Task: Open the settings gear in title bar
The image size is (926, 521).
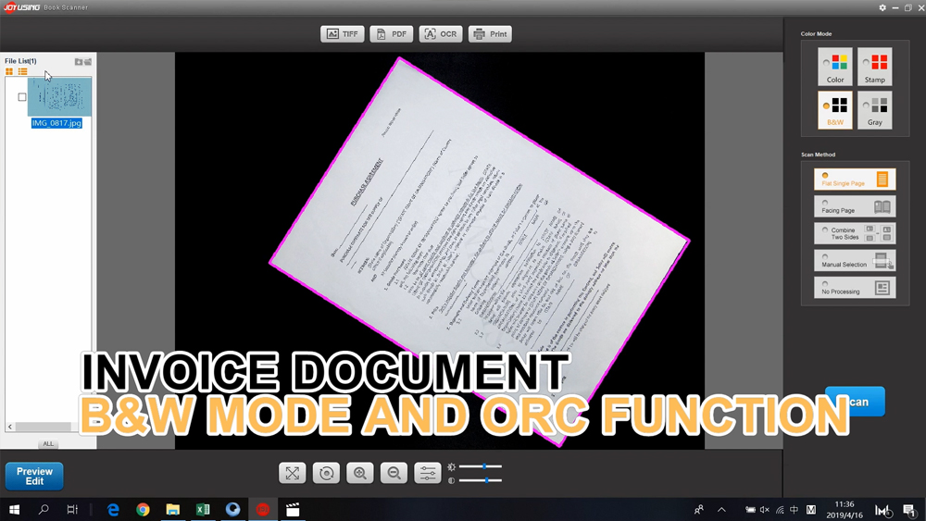Action: 882,7
